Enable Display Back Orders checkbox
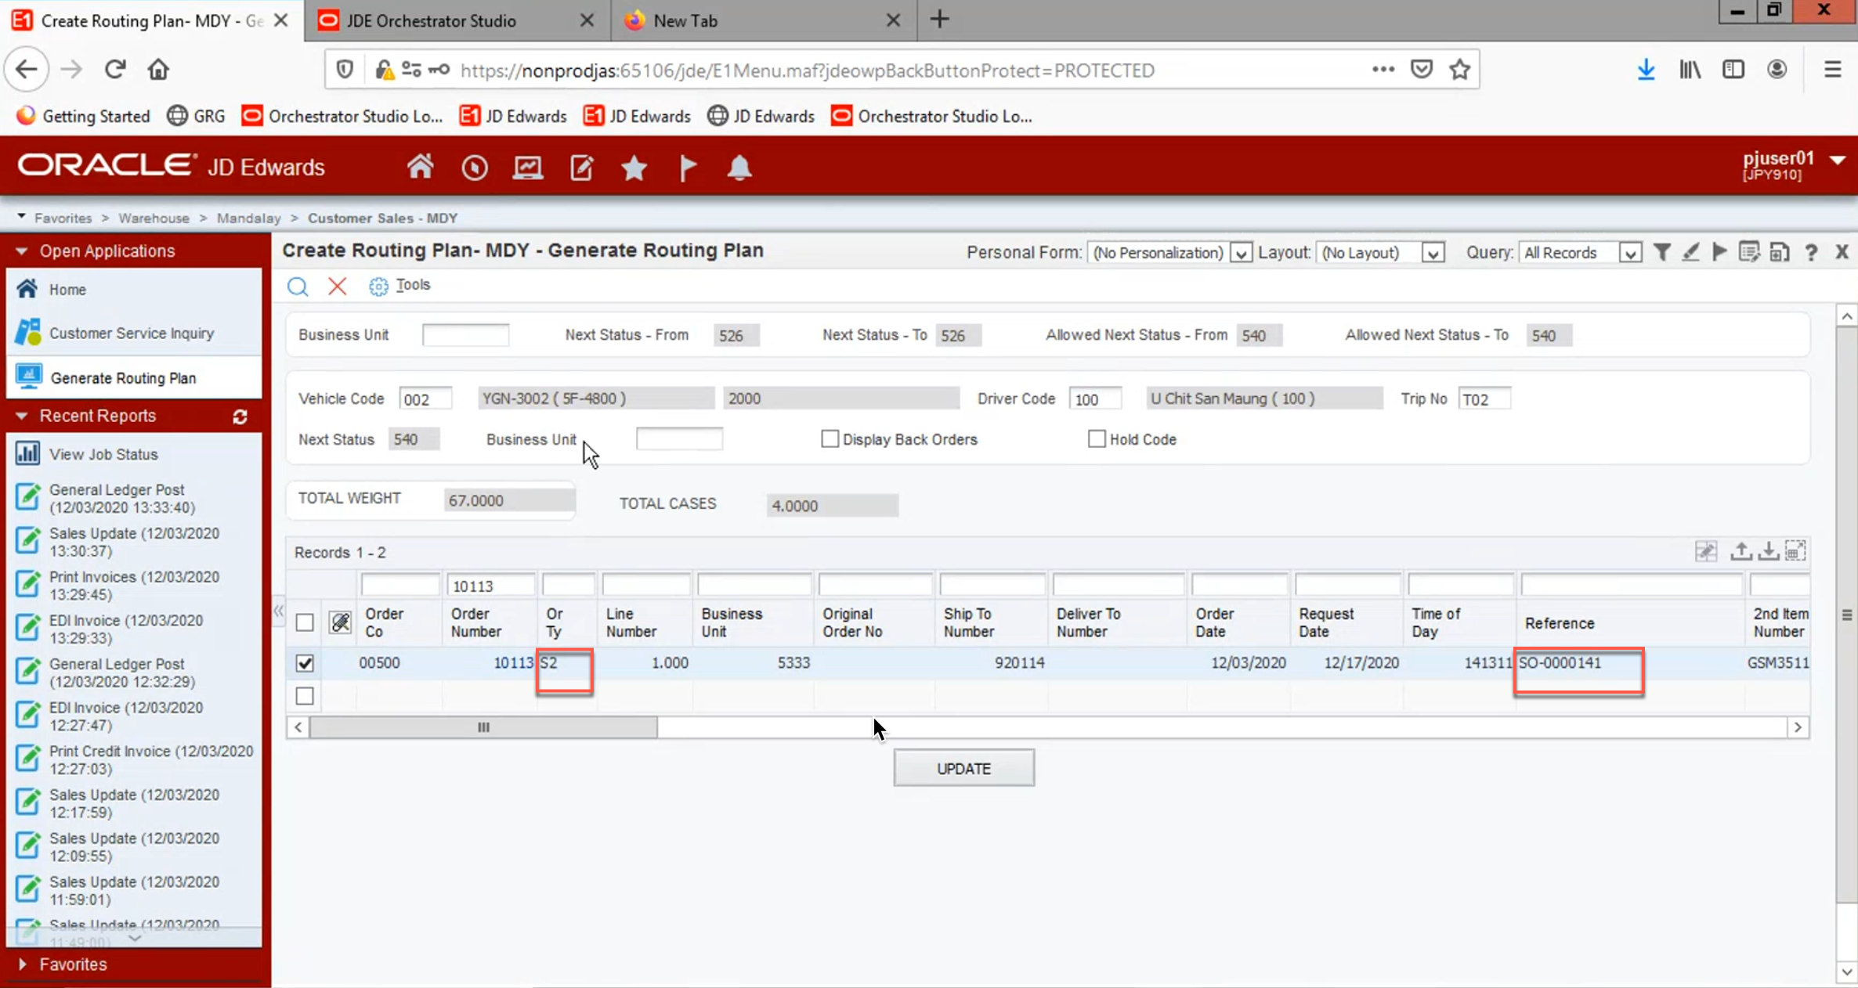 click(x=830, y=439)
